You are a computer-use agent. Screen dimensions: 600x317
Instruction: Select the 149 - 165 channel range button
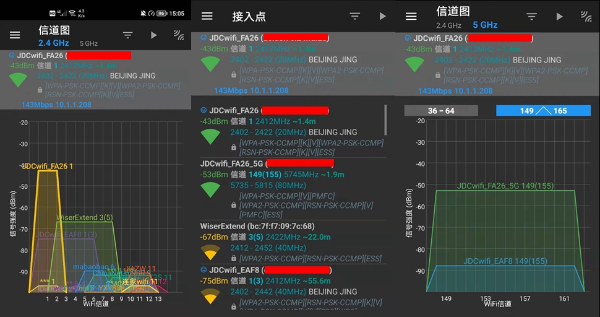pyautogui.click(x=543, y=111)
